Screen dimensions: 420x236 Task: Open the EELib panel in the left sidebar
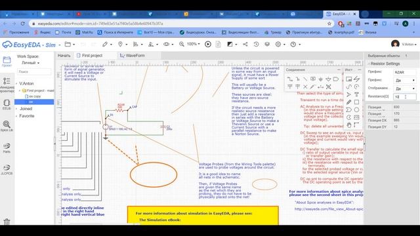(x=7, y=105)
